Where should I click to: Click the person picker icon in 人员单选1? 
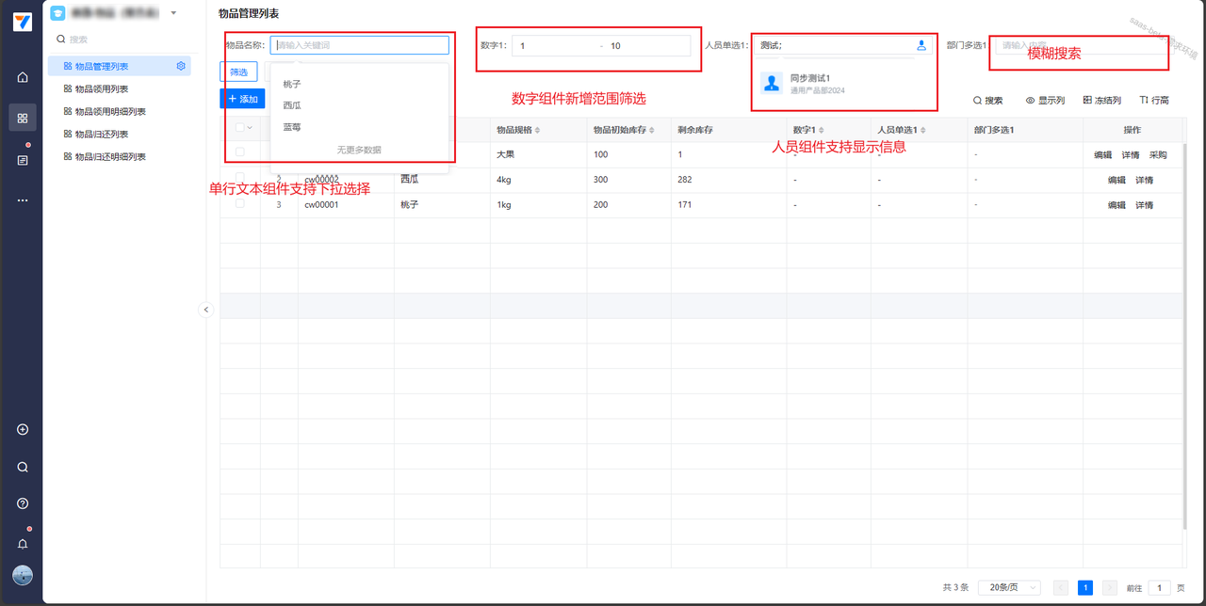pos(921,45)
